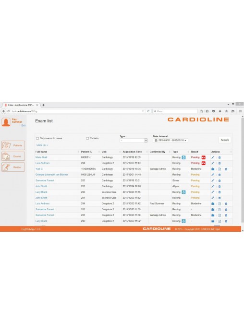The width and height of the screenshot is (244, 334).
Task: Click blue pediatric badge in Lucy Black Intensive Care row
Action: point(183,192)
